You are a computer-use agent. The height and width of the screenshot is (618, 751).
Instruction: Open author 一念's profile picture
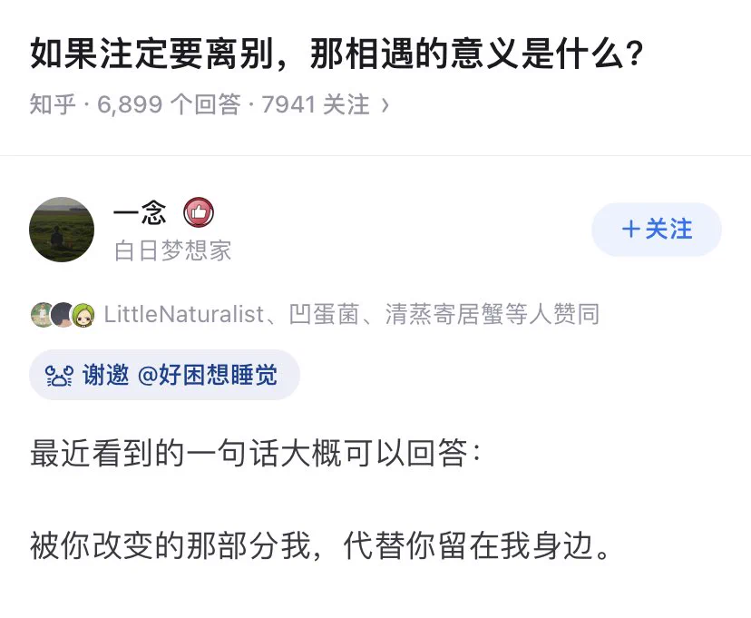coord(62,230)
